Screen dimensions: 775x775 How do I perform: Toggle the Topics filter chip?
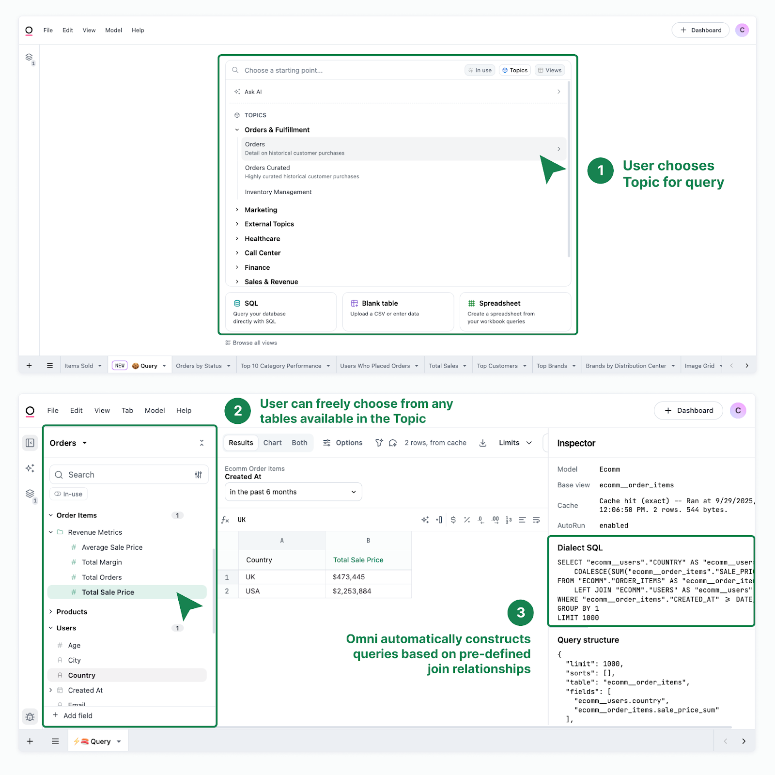(x=515, y=70)
